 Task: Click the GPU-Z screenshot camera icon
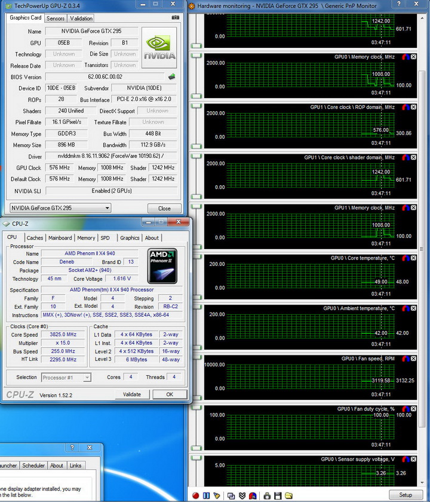(176, 17)
